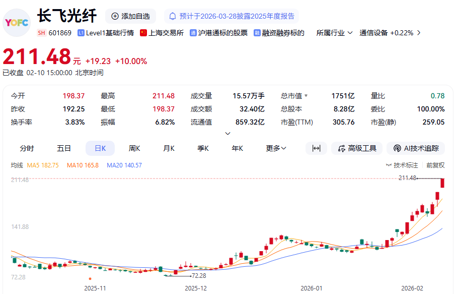458x294 pixels.
Task: Click the arrow after 通信设备 +0.22%
Action: 419,33
